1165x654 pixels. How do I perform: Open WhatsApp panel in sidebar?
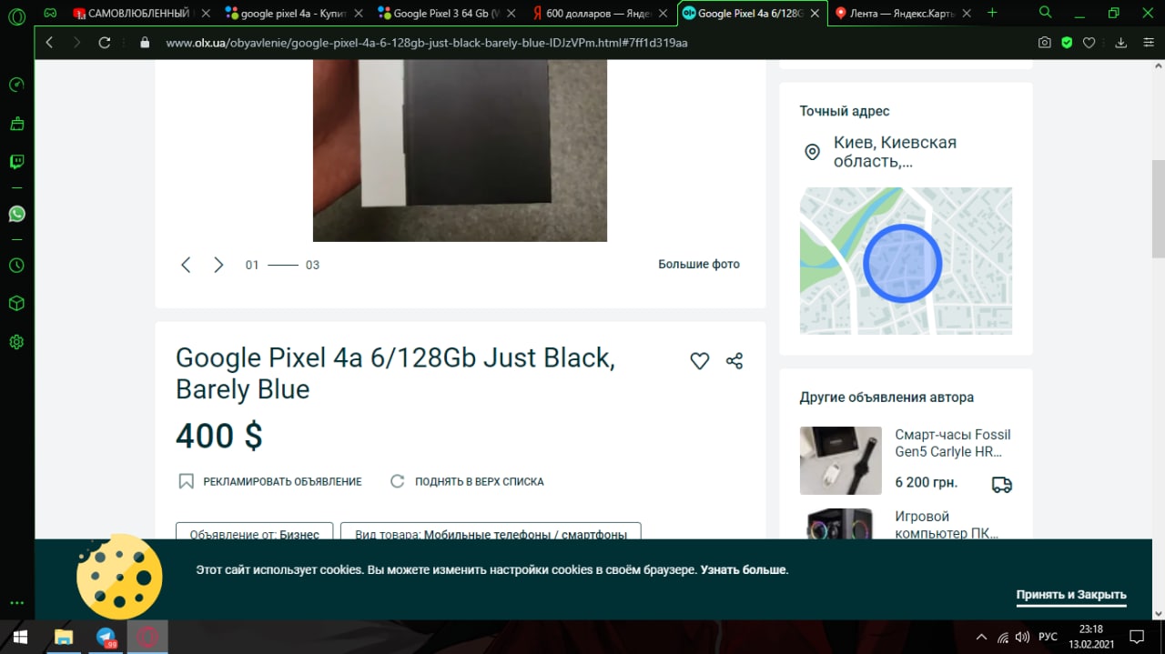click(x=16, y=214)
